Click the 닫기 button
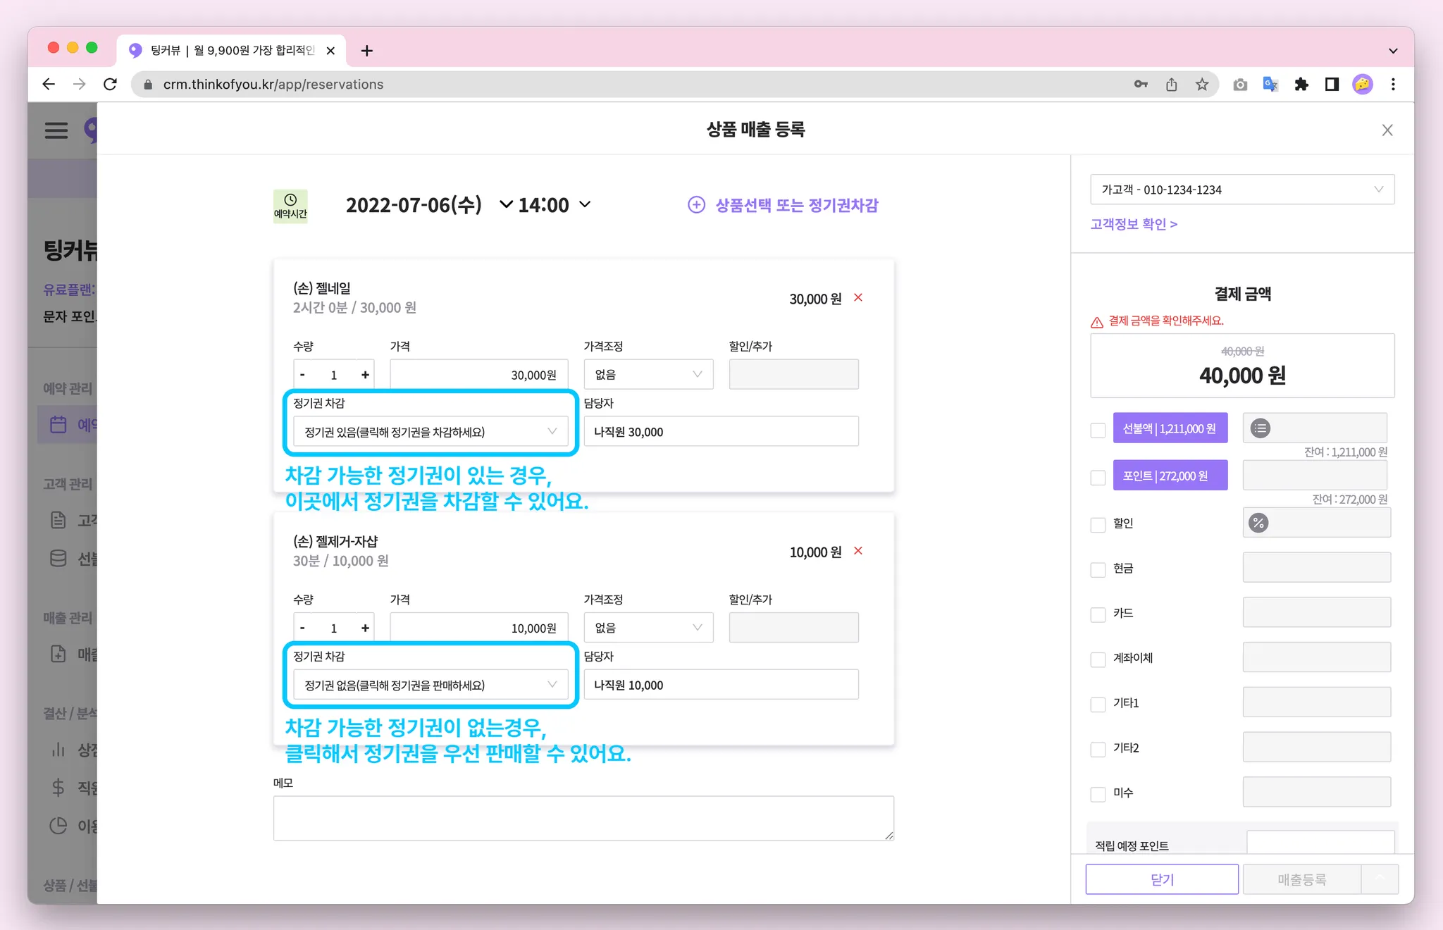1443x930 pixels. (x=1161, y=879)
